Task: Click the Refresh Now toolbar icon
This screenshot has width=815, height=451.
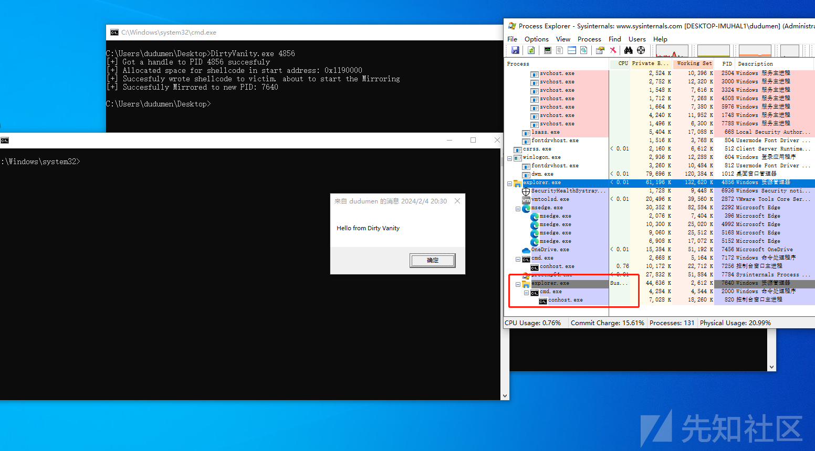Action: (x=531, y=50)
